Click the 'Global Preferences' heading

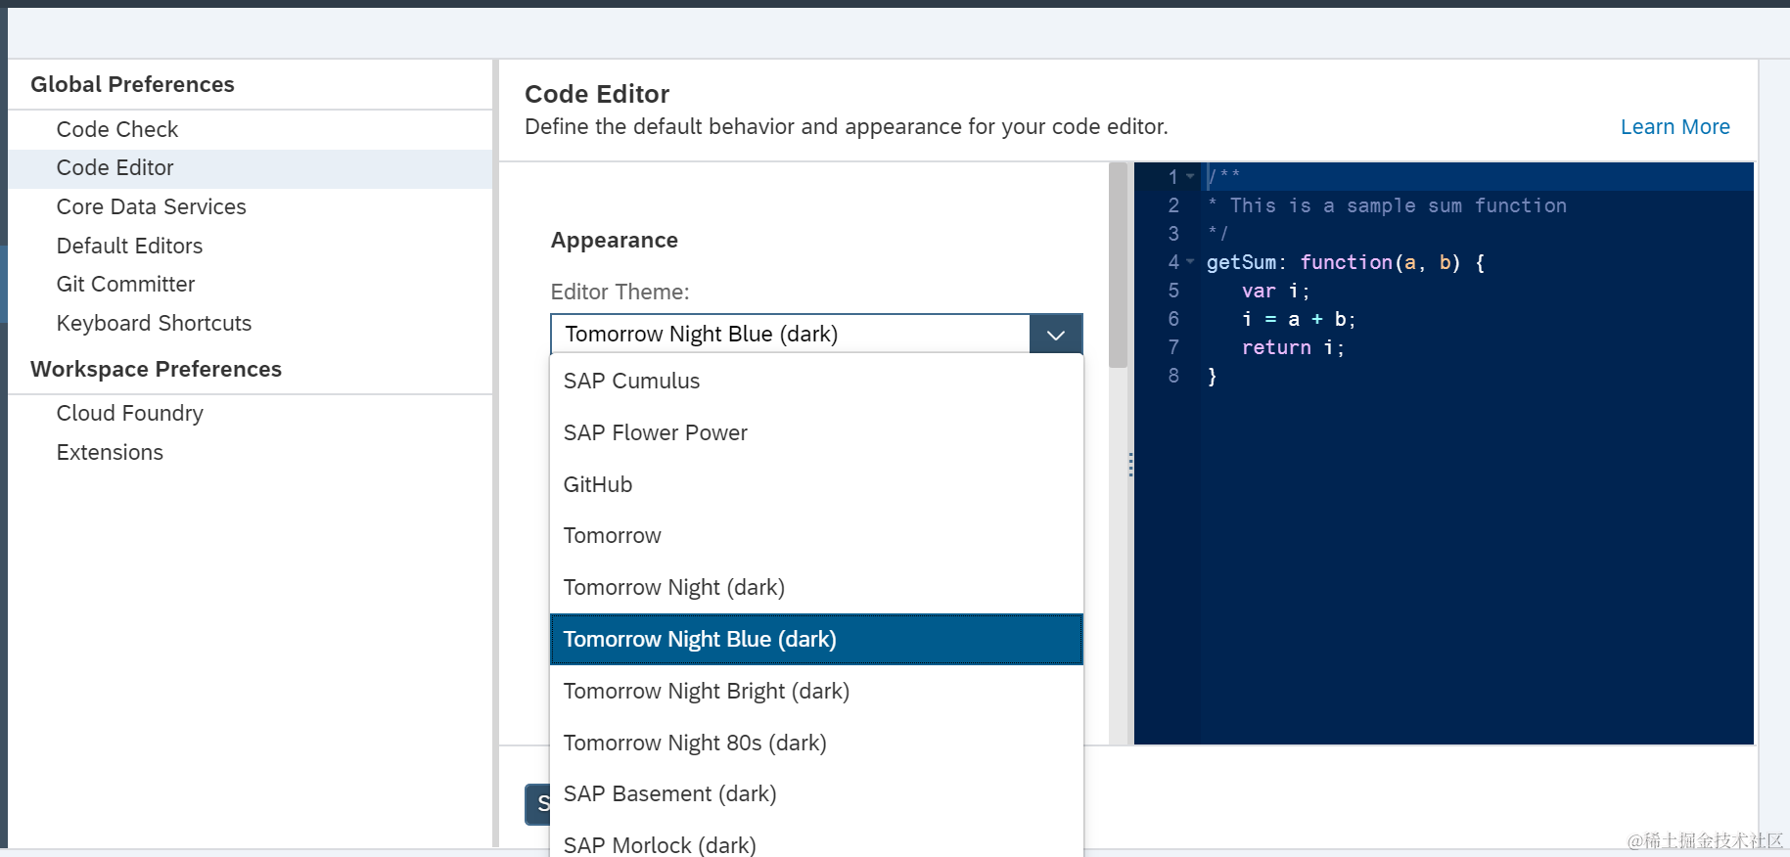(132, 84)
